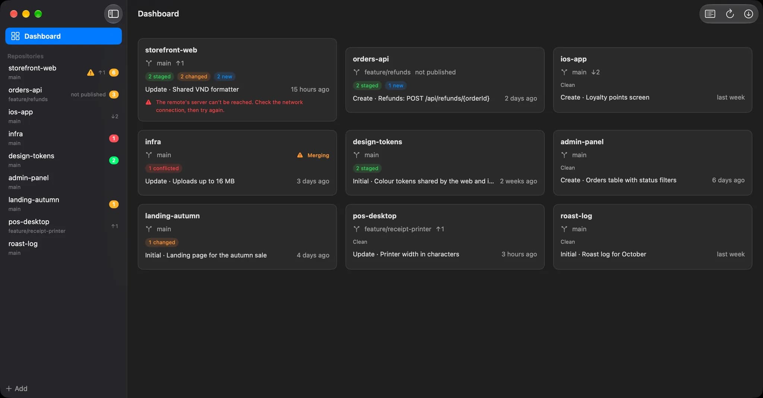763x398 pixels.
Task: Click "2 staged" tag on storefront-web card
Action: tap(159, 77)
